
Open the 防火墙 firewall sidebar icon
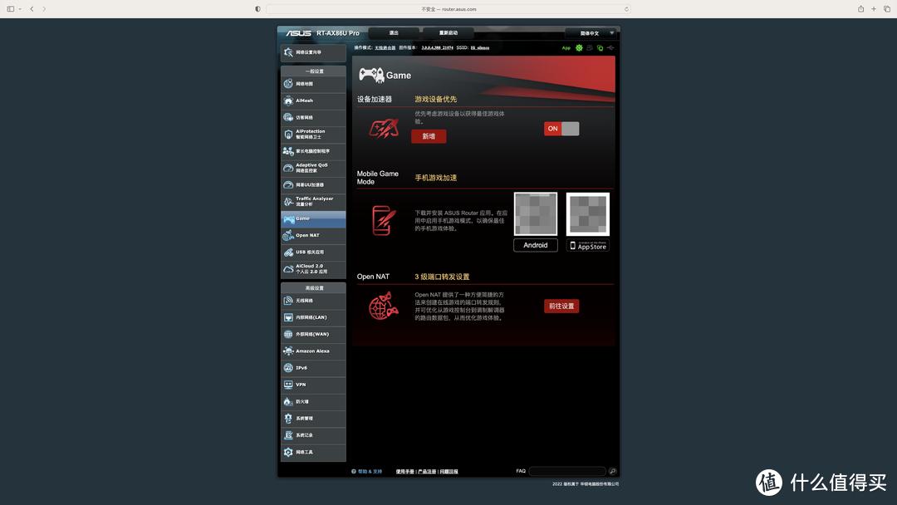(x=289, y=401)
